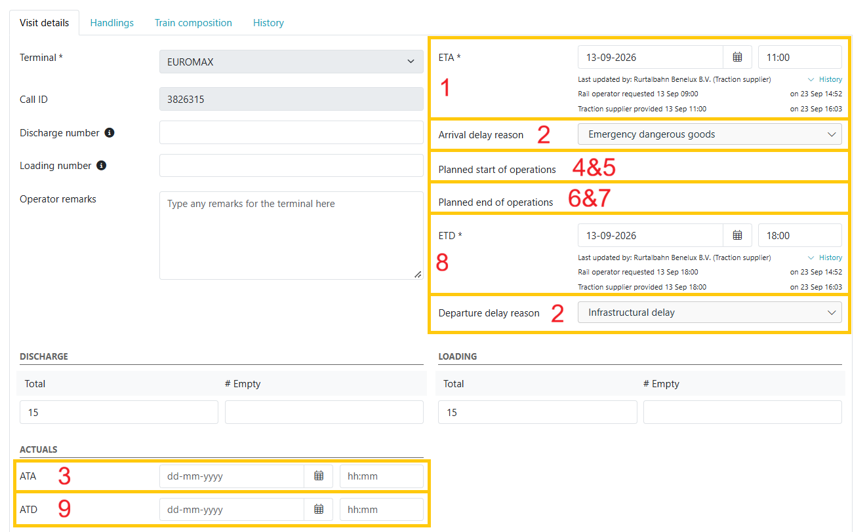
Task: Open the ETA date calendar picker
Action: [x=737, y=57]
